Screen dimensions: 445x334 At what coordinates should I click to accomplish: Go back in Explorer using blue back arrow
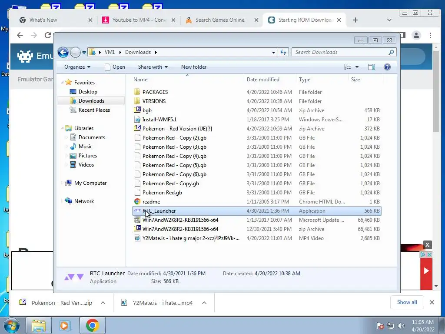(63, 52)
